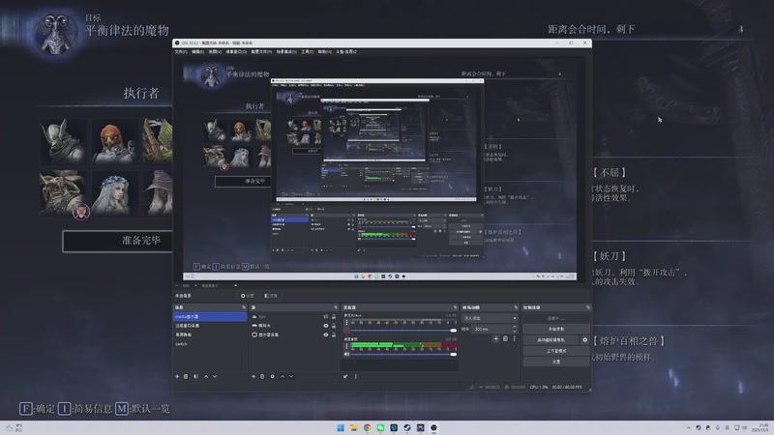Open source Filters button above Sources panel
Screen dimensions: 774x435
271,296
